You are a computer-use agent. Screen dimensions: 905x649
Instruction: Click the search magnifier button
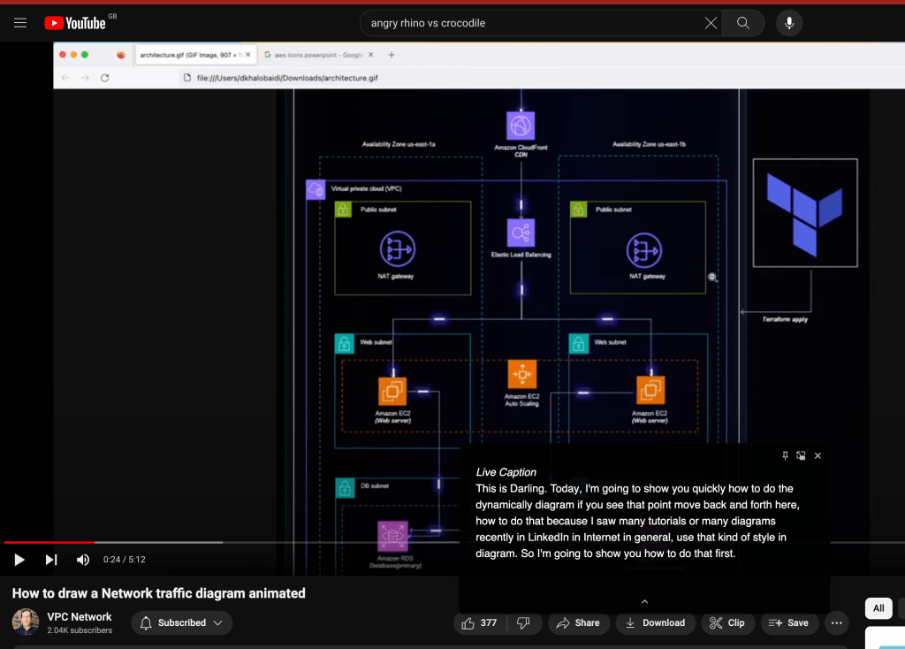(743, 23)
